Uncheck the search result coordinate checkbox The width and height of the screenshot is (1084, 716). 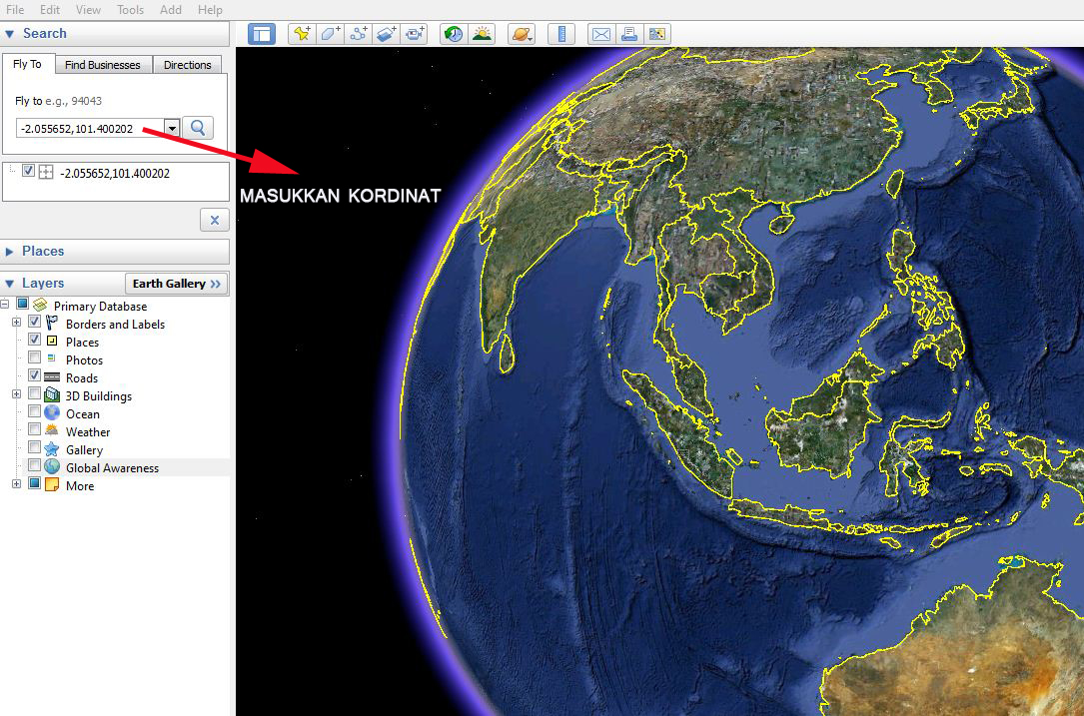(28, 171)
